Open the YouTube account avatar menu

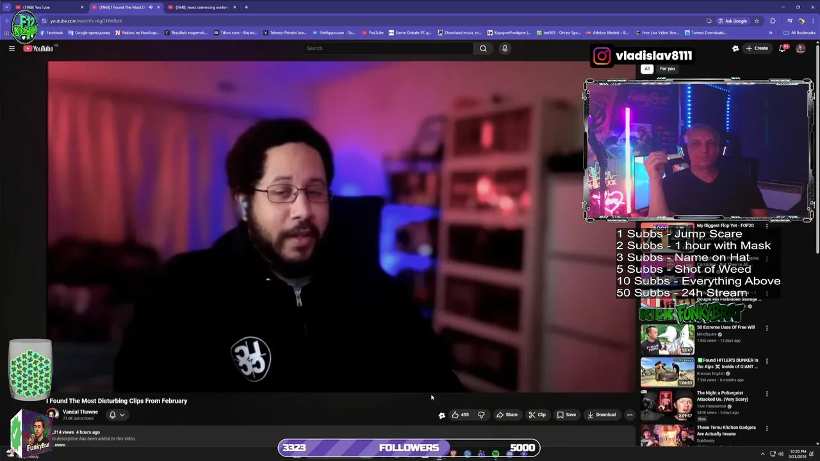(800, 48)
